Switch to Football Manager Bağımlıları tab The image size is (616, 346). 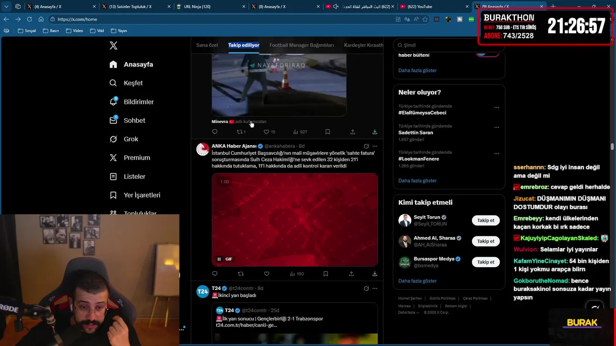302,45
